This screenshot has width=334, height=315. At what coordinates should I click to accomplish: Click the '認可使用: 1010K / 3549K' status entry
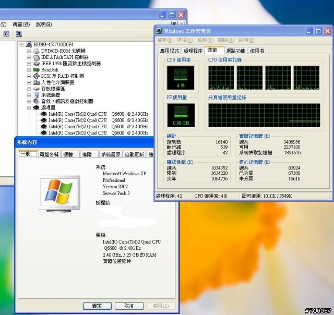coord(267,196)
